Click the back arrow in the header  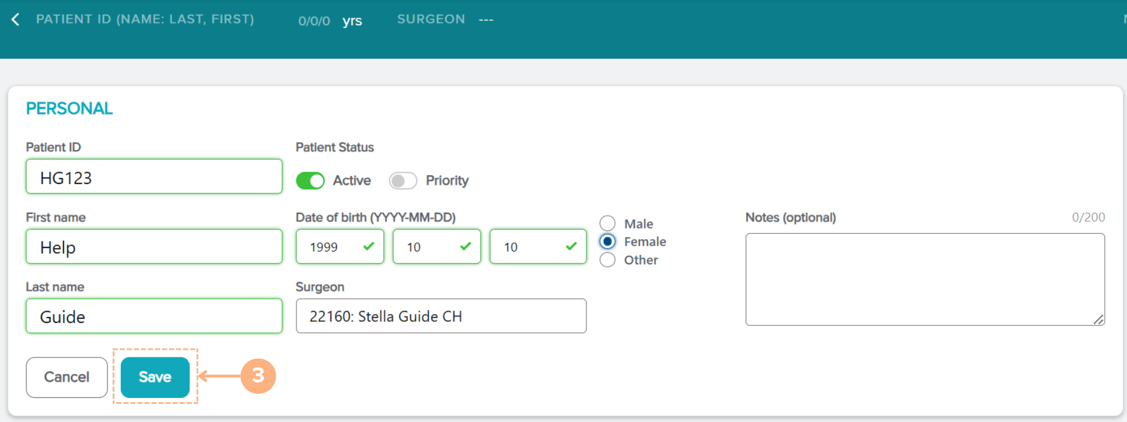(x=16, y=19)
